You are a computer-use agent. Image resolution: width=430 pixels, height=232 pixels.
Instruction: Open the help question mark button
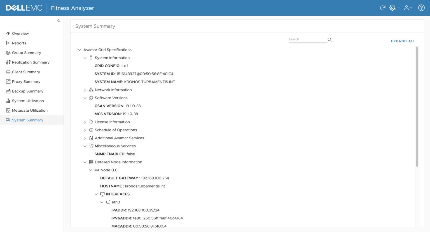(421, 8)
